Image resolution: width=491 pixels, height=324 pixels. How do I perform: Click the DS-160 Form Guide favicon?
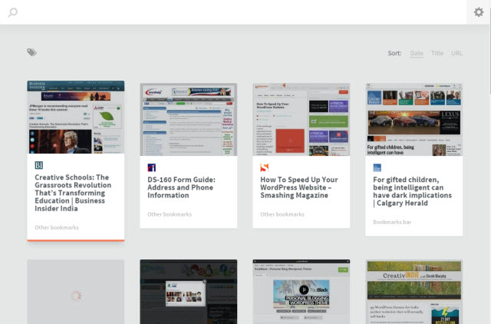pyautogui.click(x=152, y=167)
